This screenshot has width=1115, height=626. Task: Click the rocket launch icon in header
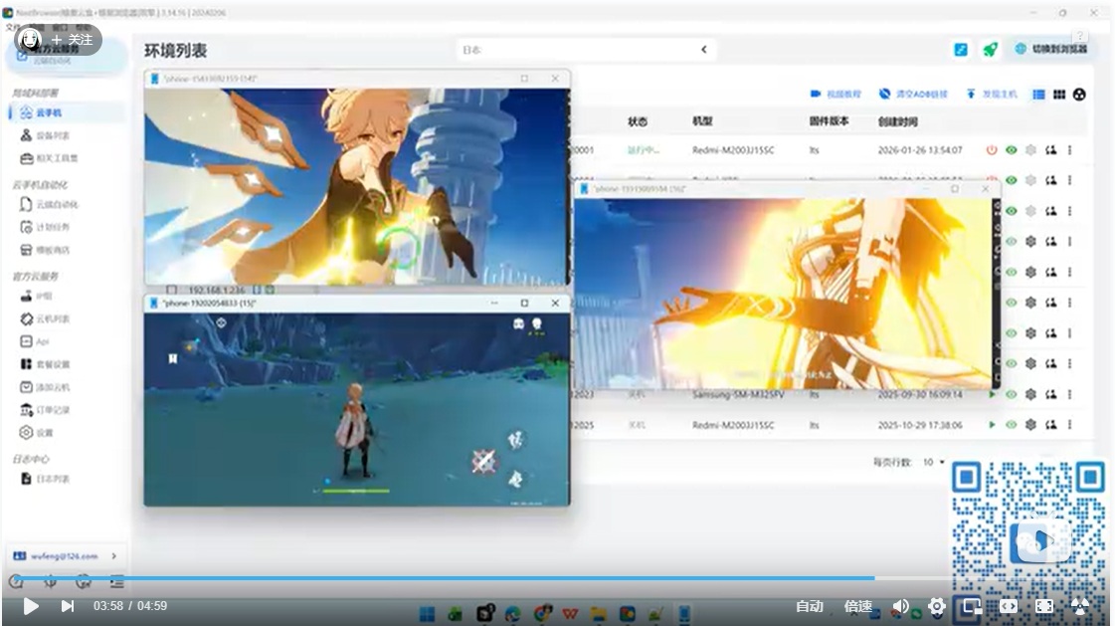pyautogui.click(x=990, y=50)
